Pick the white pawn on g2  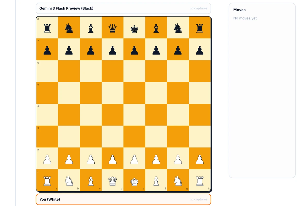coord(178,159)
